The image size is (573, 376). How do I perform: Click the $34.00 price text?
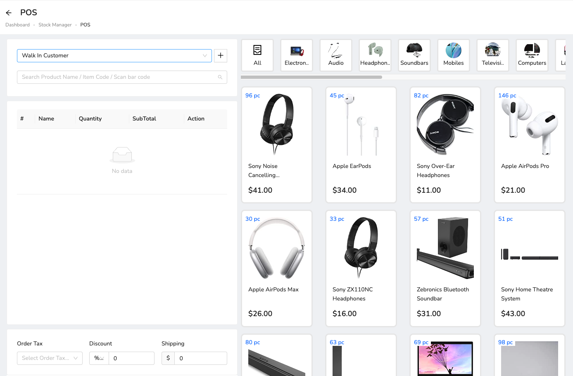(345, 190)
